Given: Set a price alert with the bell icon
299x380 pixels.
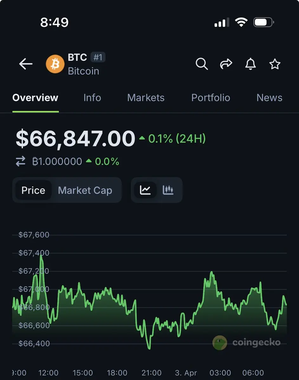Looking at the screenshot, I should pos(250,64).
